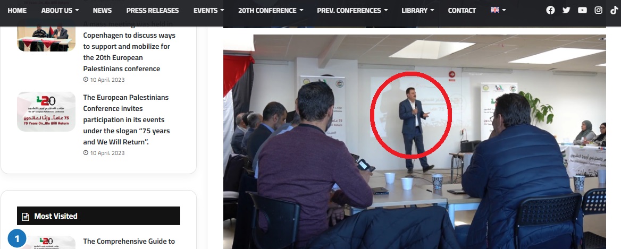The height and width of the screenshot is (249, 621).
Task: Go to the Home menu item
Action: pyautogui.click(x=17, y=10)
